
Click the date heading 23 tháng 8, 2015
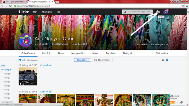point(28,92)
